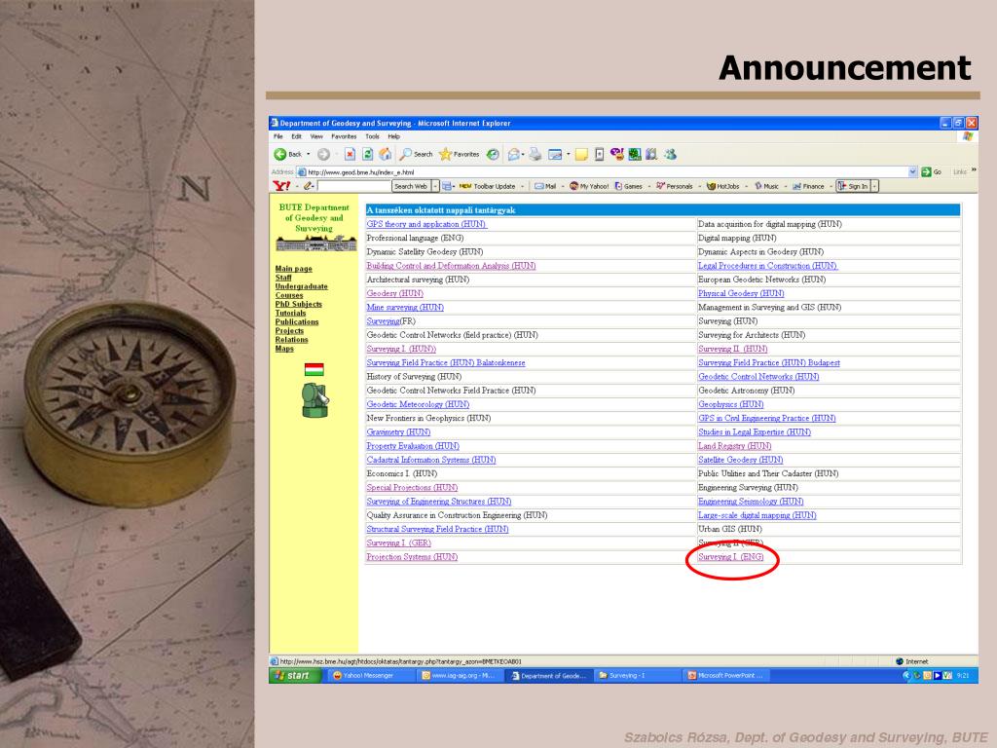Expand the Back button history arrow
This screenshot has height=748, width=997.
[x=309, y=154]
